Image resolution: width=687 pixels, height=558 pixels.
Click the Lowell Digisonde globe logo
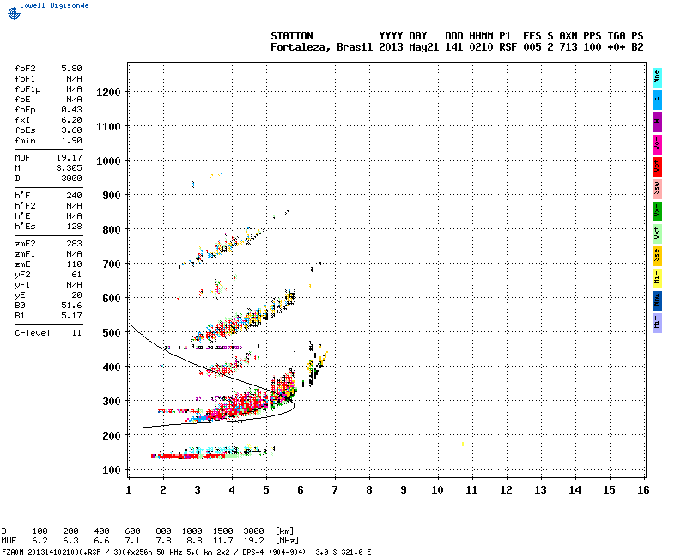click(x=14, y=13)
